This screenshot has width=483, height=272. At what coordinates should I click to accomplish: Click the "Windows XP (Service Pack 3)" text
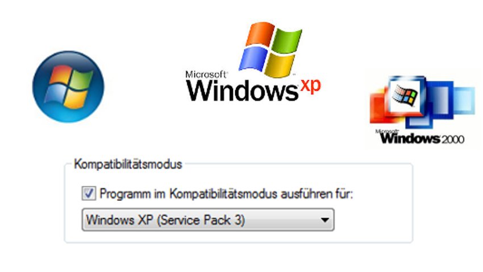click(x=166, y=220)
